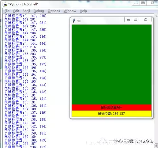This screenshot has height=148, width=158.
Task: Click plain shell line '鼠标位置: 135 216'
Action: click(20, 47)
